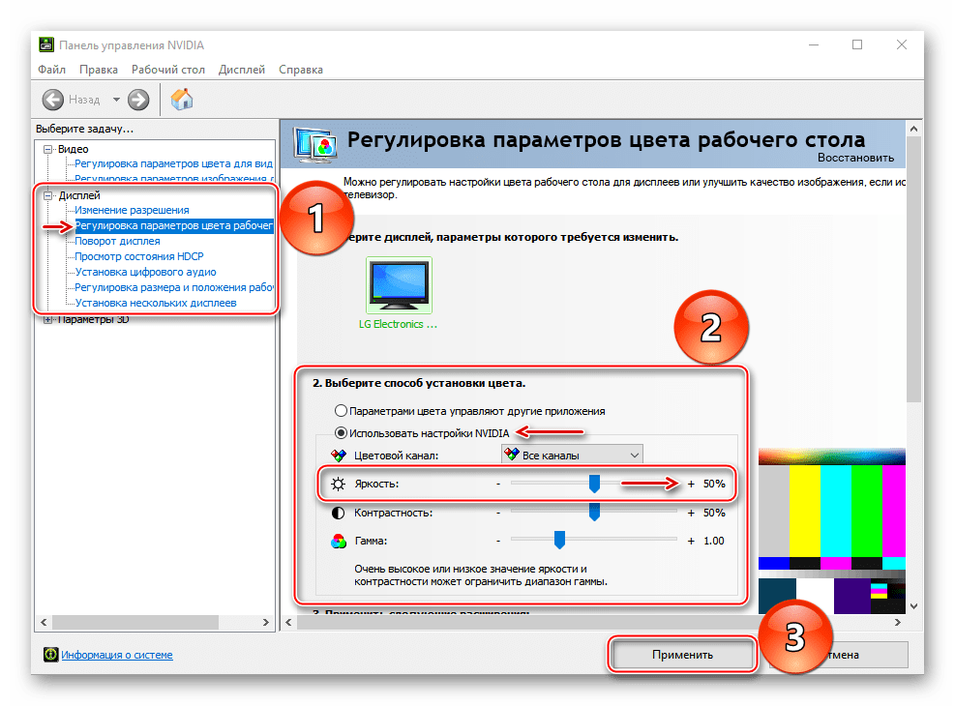Click the task tree's left scroll arrow

pyautogui.click(x=44, y=622)
